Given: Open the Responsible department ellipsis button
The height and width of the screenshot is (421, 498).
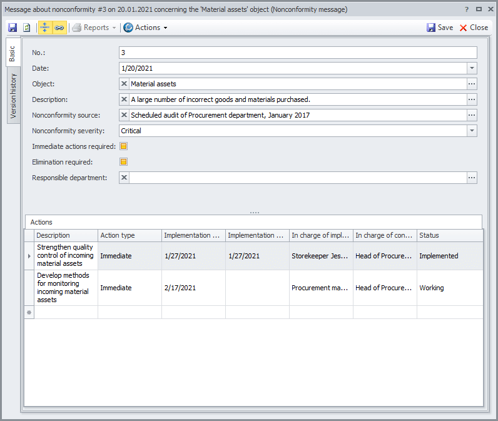Looking at the screenshot, I should click(x=472, y=178).
